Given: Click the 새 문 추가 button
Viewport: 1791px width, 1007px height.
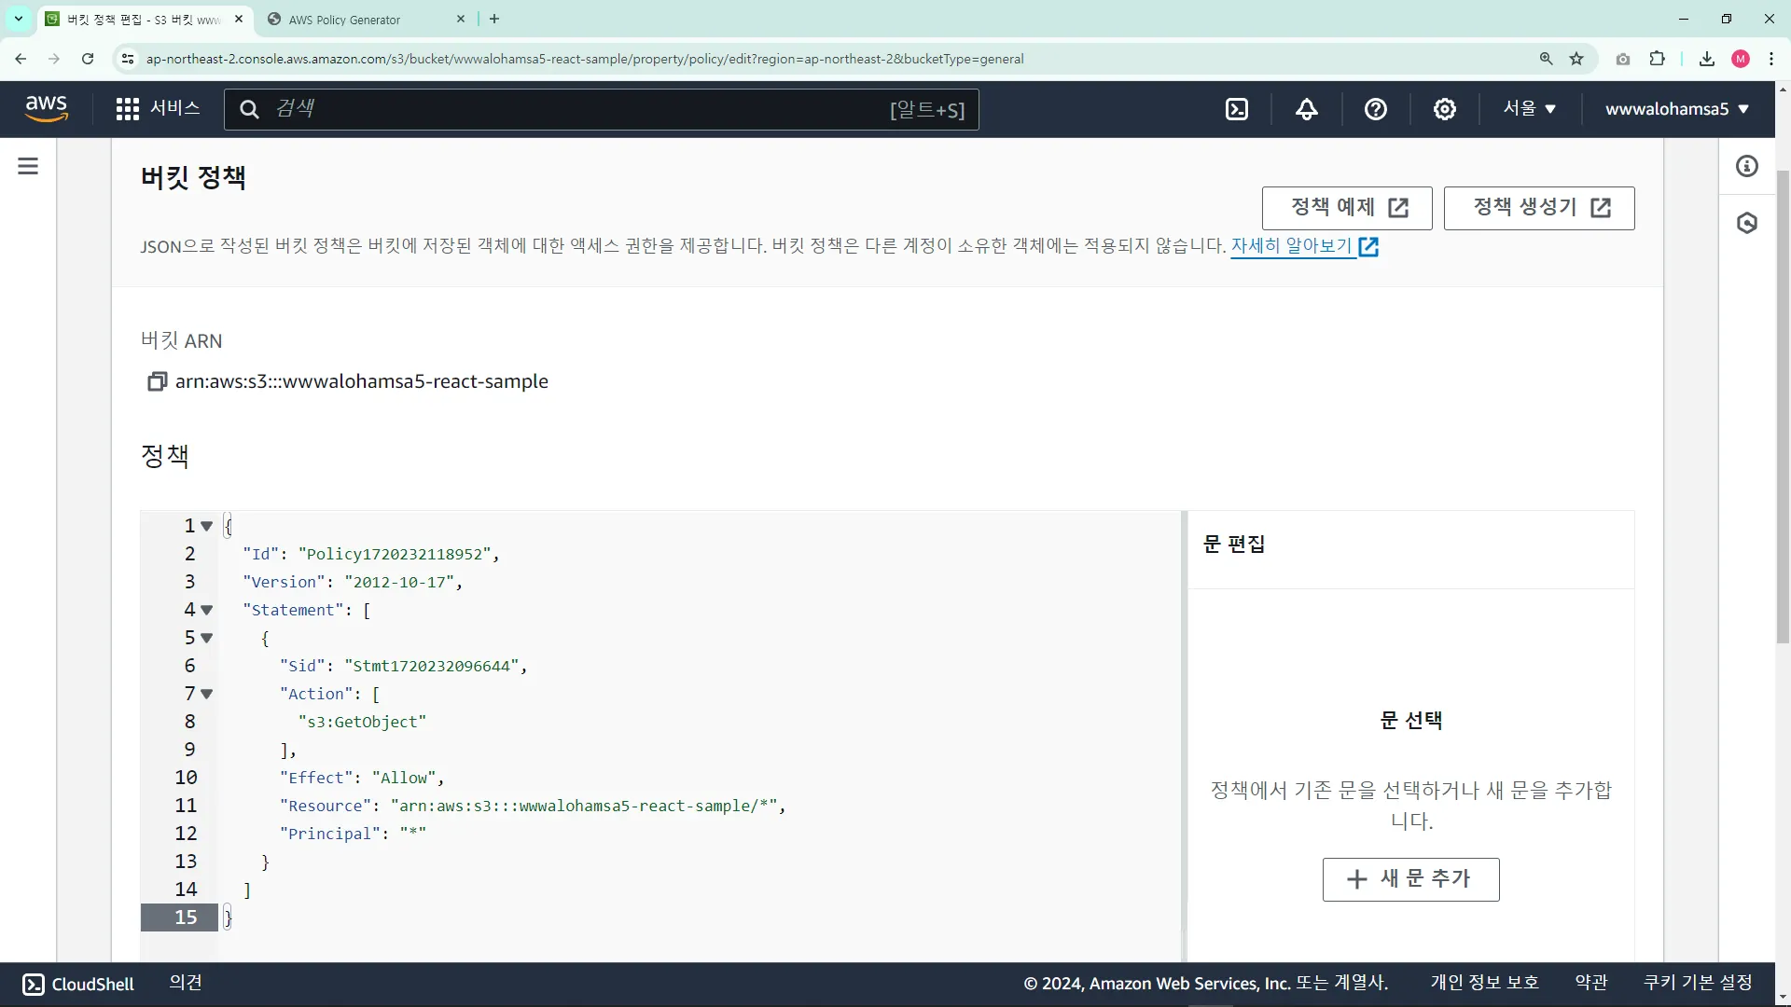Looking at the screenshot, I should click(1410, 879).
